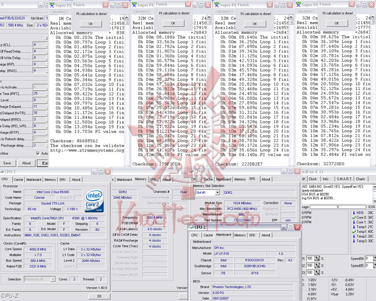Open the tRTP dropdown in MemSet

click(40, 132)
